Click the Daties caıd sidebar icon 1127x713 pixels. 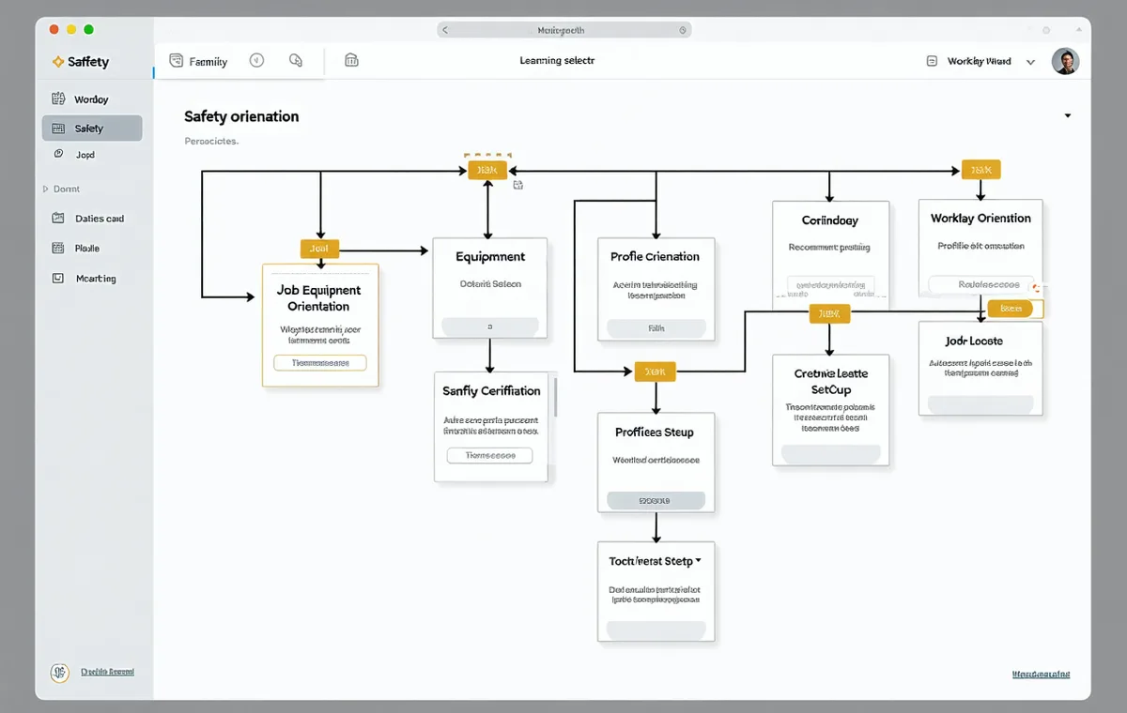pyautogui.click(x=57, y=218)
